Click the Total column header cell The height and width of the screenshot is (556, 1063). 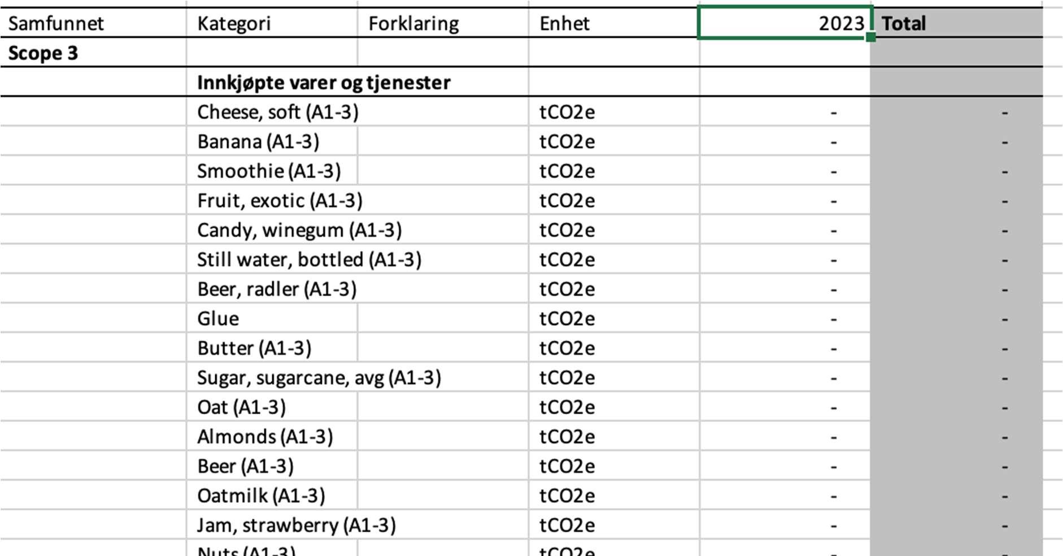point(956,23)
